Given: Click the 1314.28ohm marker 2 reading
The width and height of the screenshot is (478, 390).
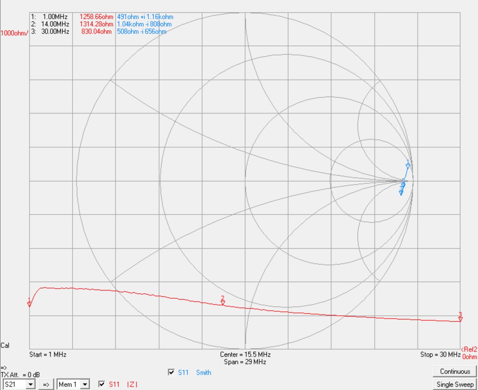Looking at the screenshot, I should (96, 24).
